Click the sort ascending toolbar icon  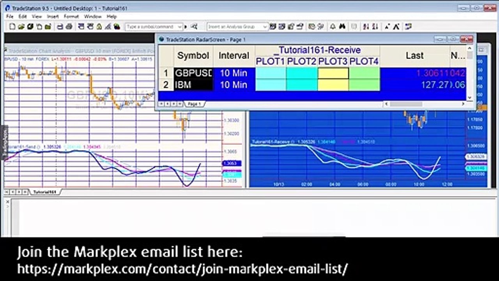(x=366, y=27)
